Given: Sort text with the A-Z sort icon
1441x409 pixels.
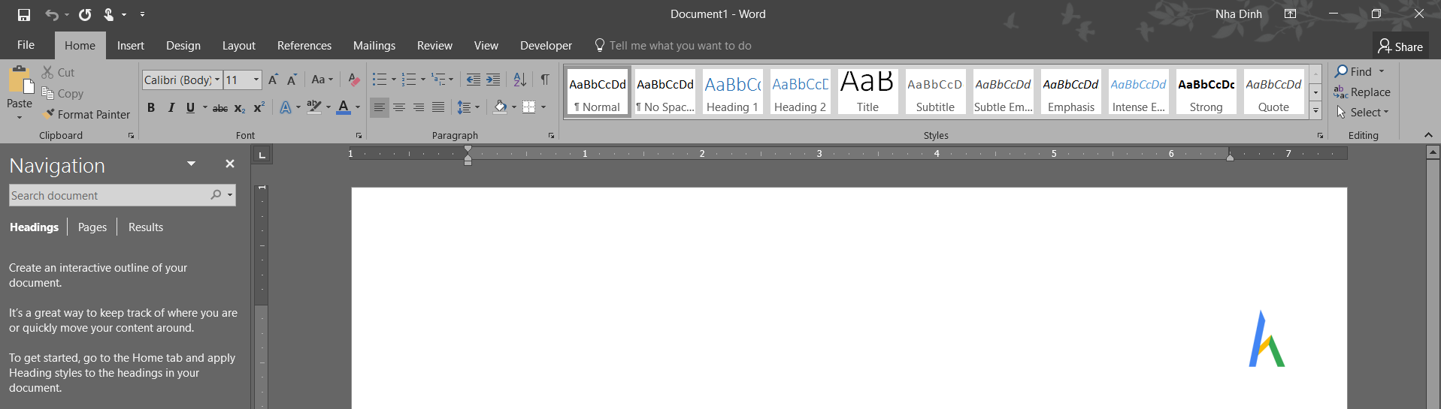Looking at the screenshot, I should [519, 80].
